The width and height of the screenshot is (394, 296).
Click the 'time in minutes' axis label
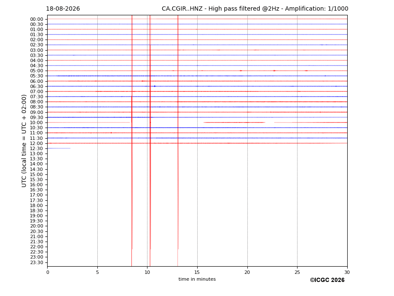[197, 279]
